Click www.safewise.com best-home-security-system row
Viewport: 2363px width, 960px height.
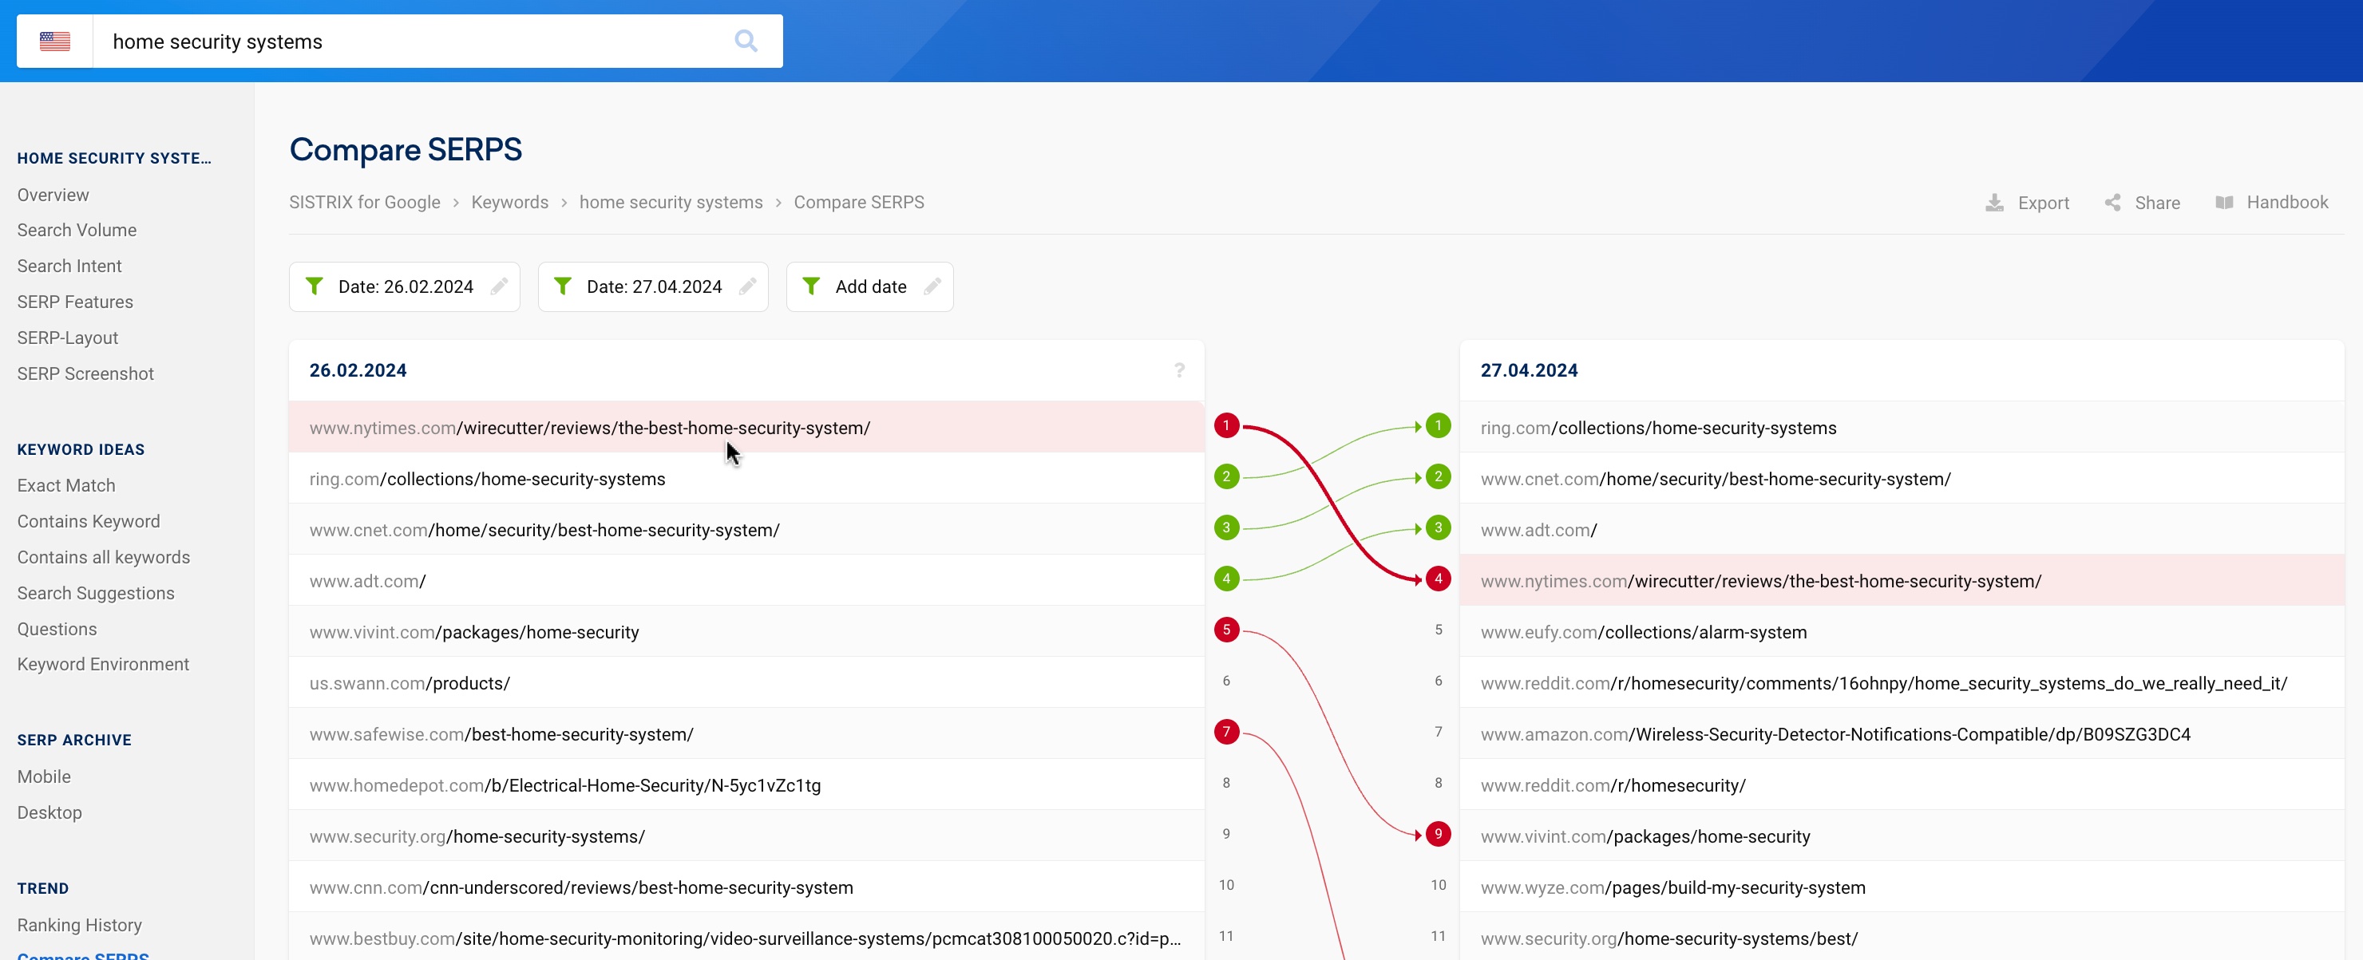tap(746, 733)
